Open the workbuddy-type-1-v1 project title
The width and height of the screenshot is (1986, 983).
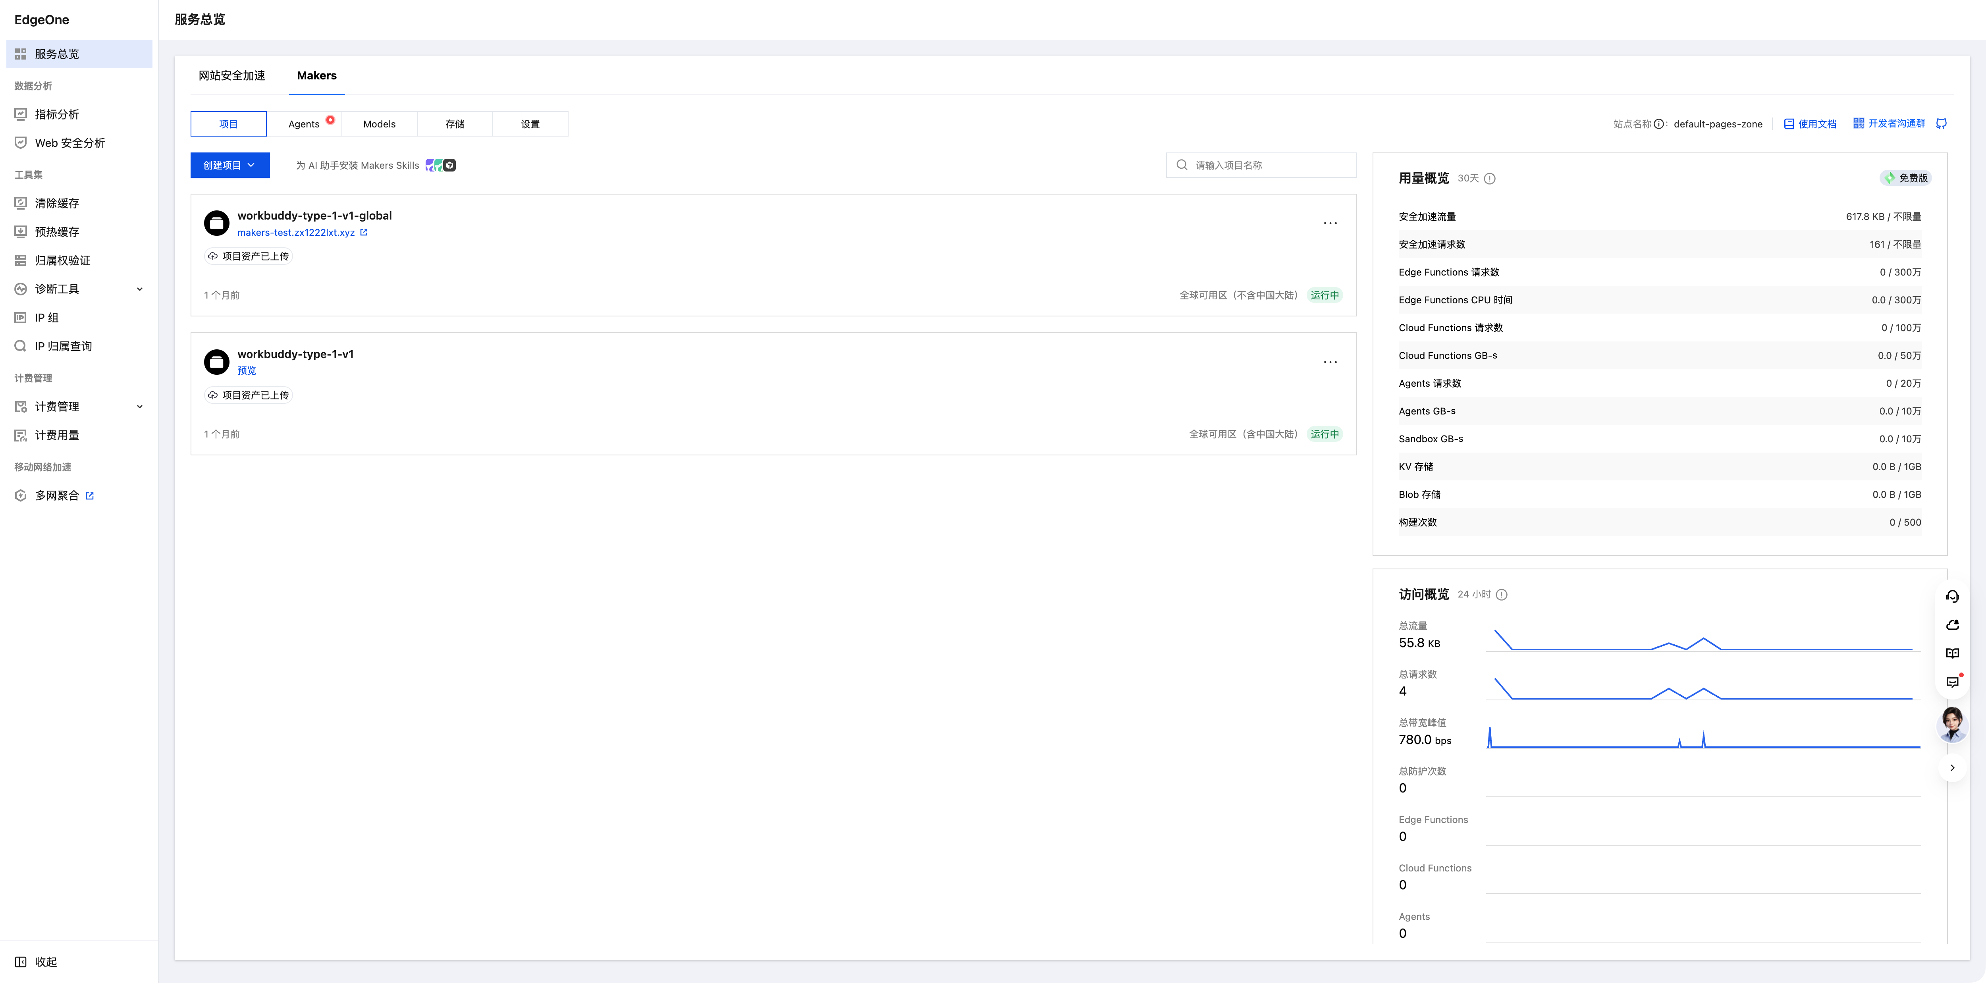295,354
